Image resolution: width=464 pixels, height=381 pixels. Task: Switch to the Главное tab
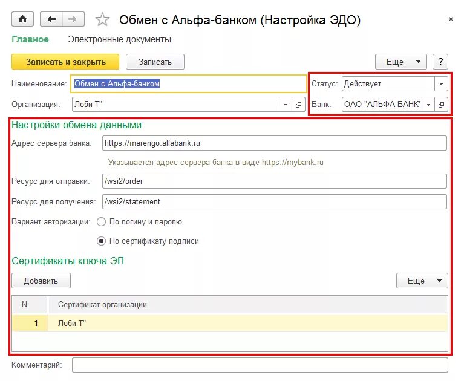click(x=30, y=39)
